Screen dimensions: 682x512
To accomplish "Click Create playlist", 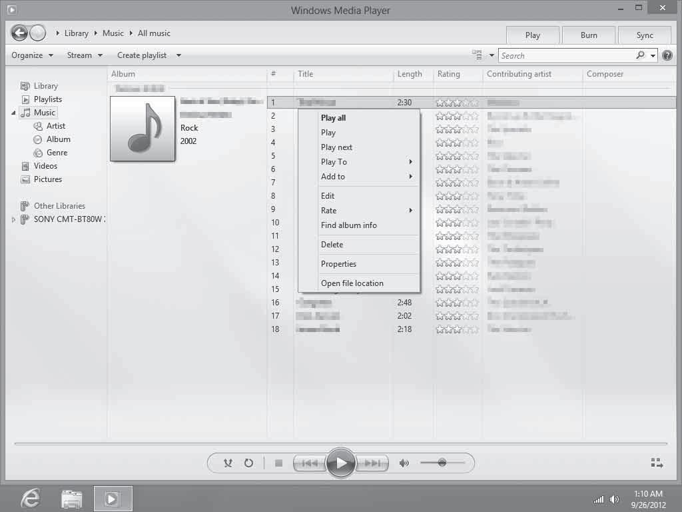I will coord(142,55).
